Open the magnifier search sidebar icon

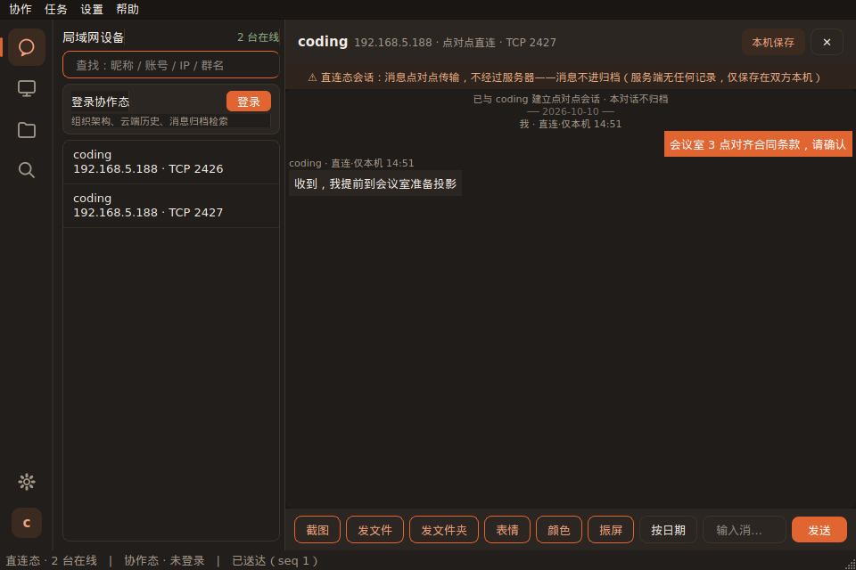click(26, 170)
